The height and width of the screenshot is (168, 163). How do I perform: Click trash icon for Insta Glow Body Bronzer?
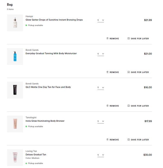pos(108,140)
